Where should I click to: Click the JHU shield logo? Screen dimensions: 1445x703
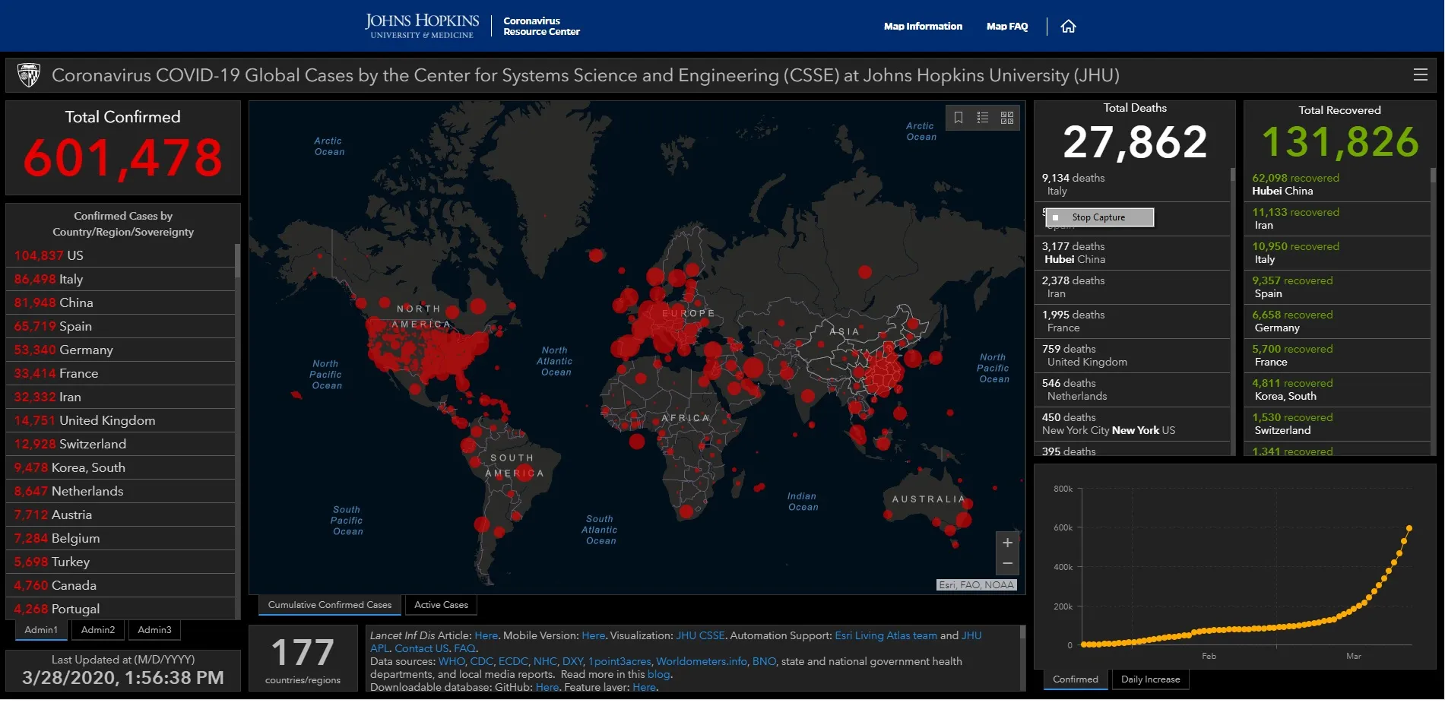tap(29, 75)
